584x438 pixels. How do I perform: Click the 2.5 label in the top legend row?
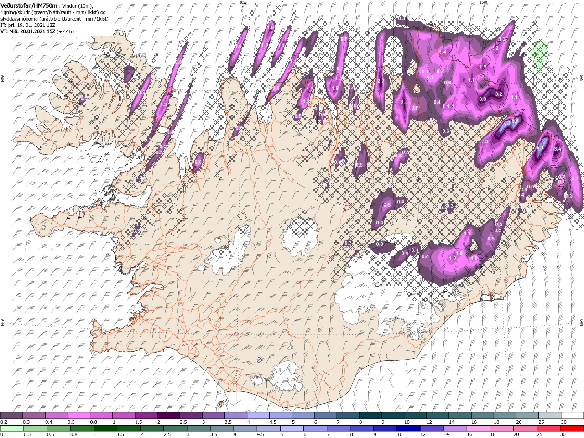183,422
